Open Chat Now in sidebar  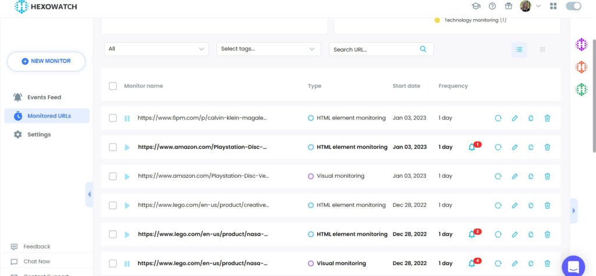click(x=30, y=261)
